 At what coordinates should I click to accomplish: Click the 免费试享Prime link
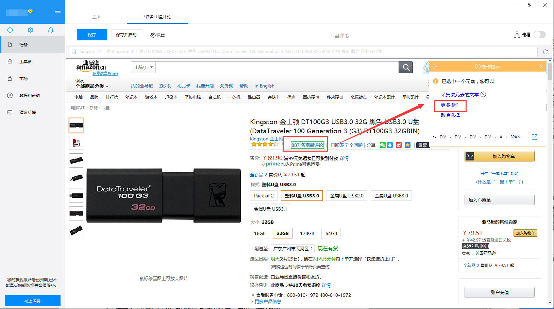105,73
